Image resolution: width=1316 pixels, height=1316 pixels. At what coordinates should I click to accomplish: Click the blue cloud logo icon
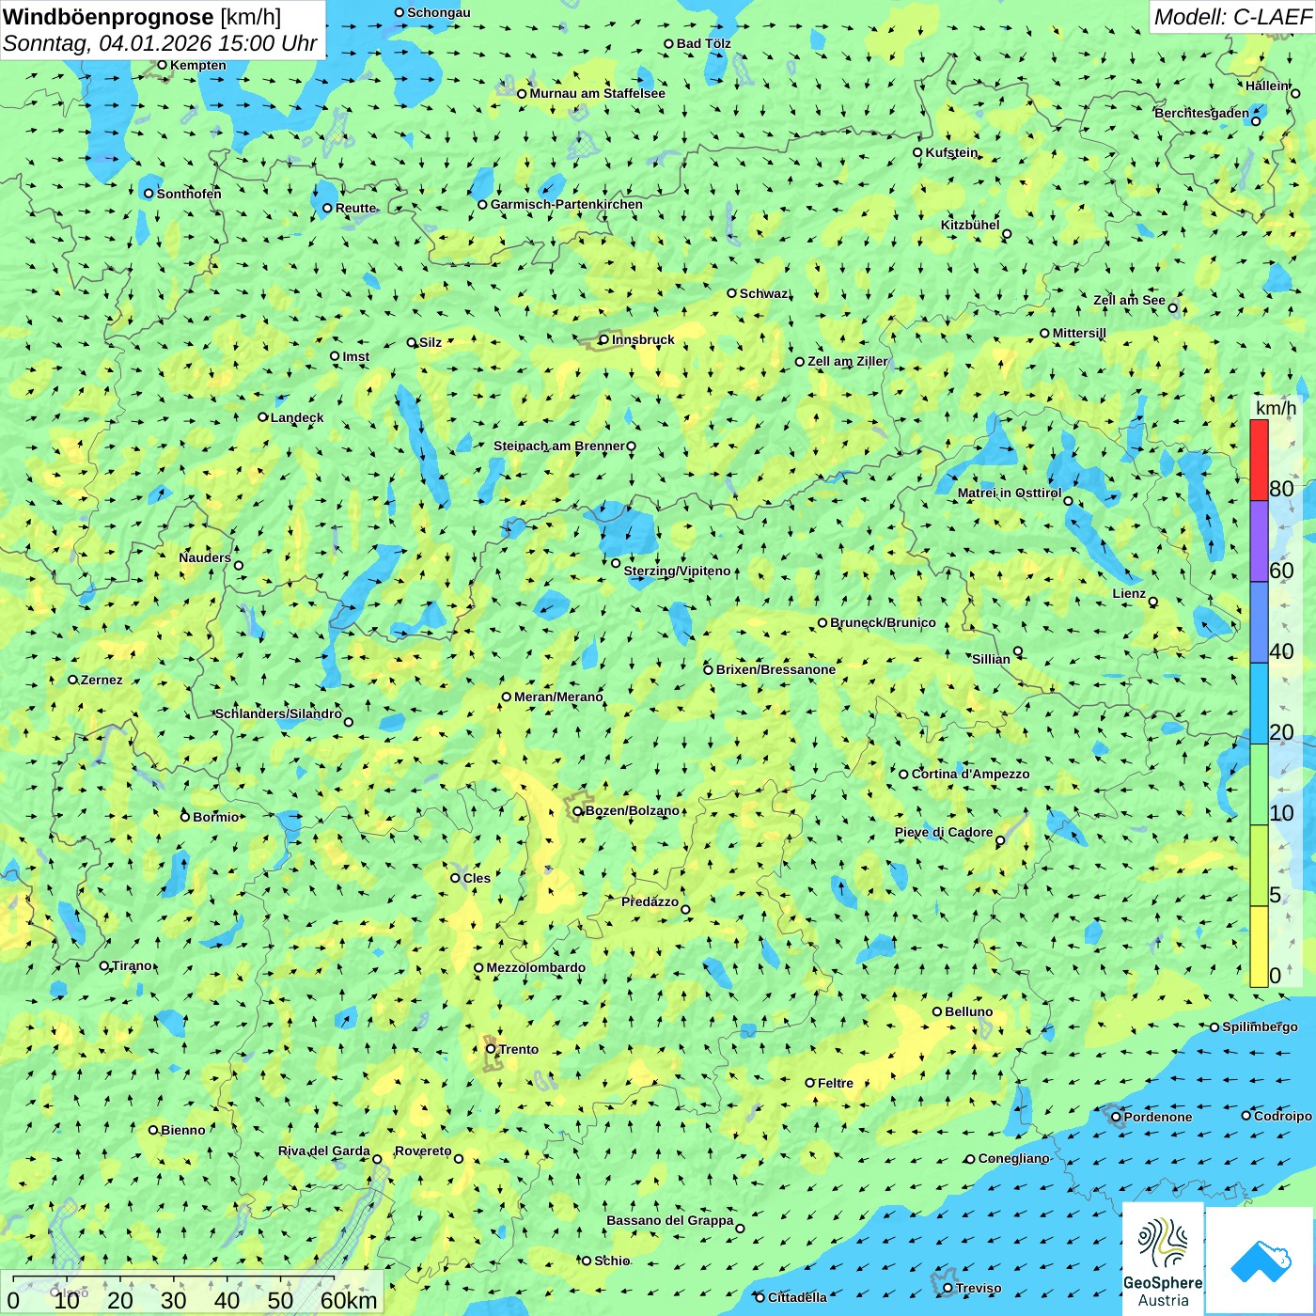(x=1261, y=1261)
